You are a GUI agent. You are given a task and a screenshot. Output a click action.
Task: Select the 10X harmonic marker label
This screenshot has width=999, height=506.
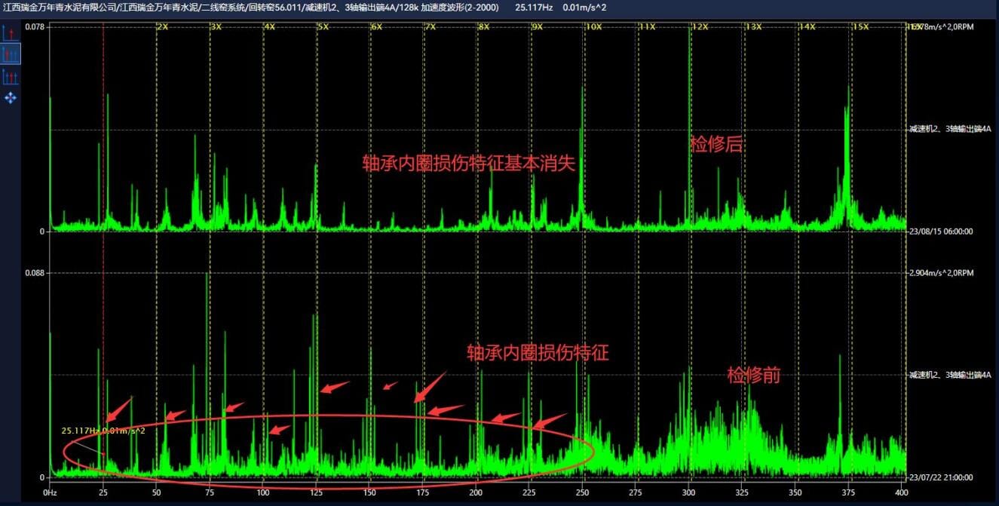click(593, 27)
